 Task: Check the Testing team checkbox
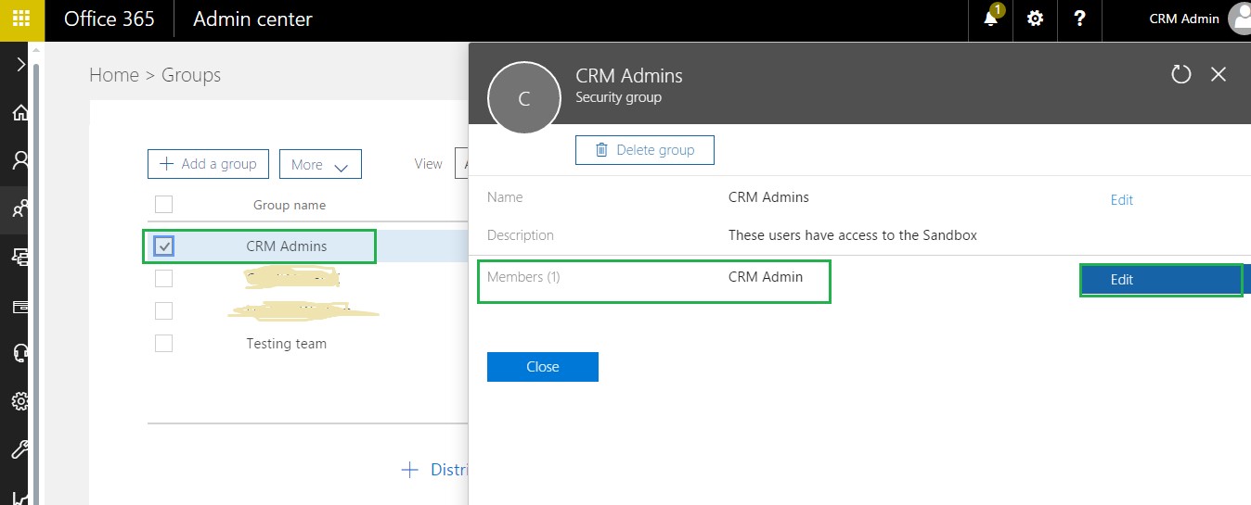pyautogui.click(x=163, y=343)
